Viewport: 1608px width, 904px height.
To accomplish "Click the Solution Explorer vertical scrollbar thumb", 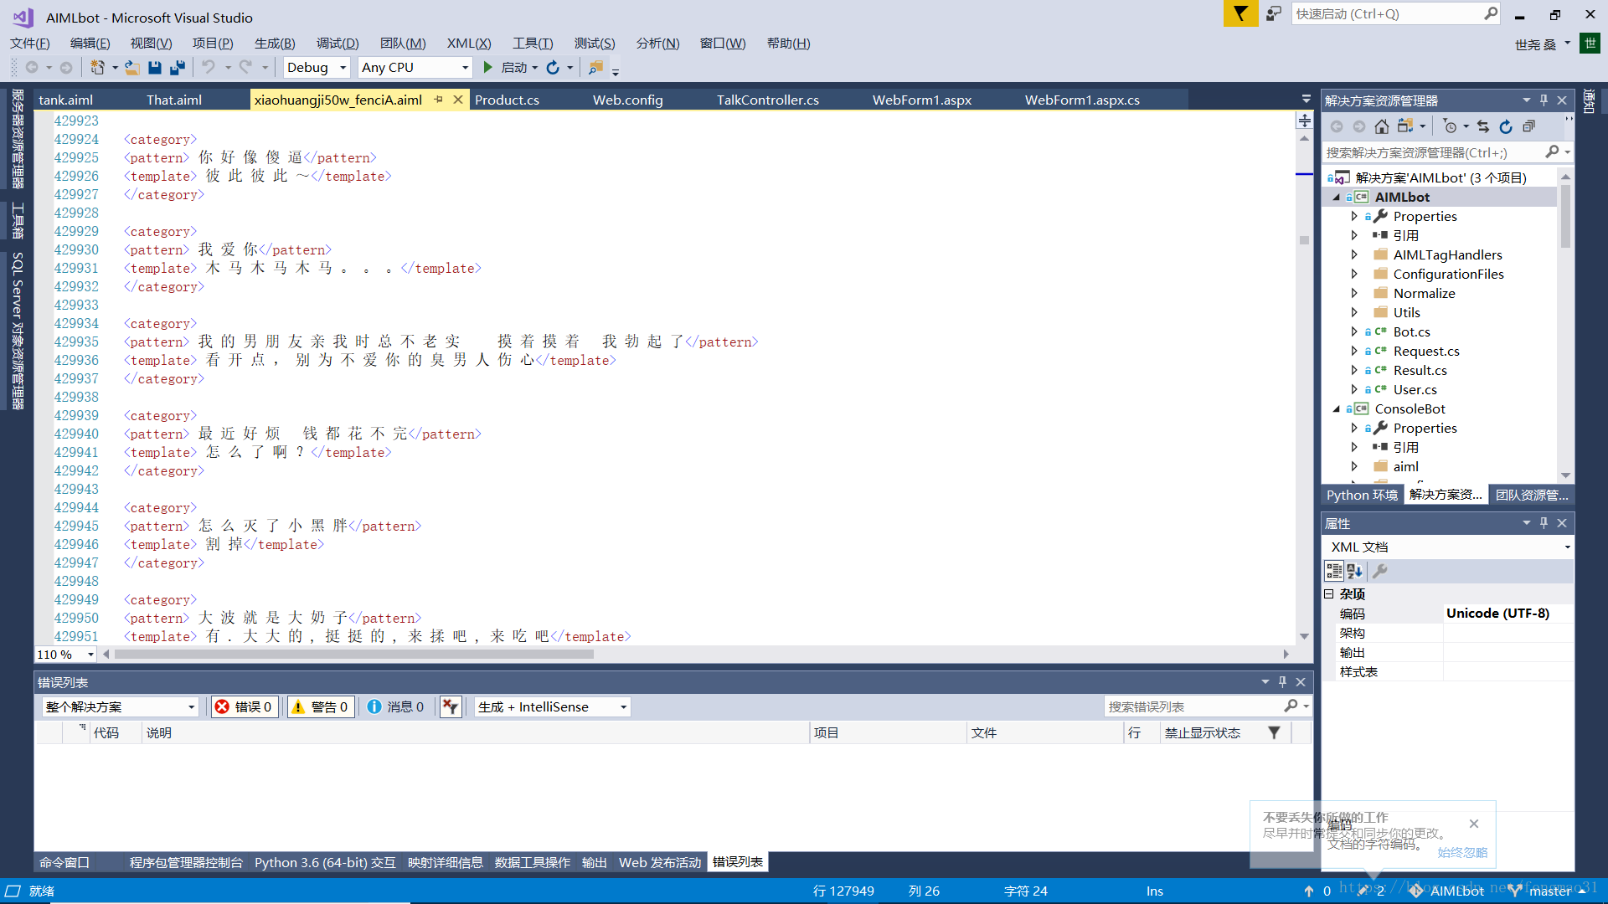I will (1565, 217).
